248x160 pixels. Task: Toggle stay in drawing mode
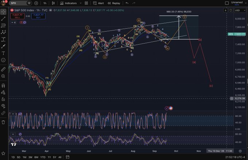pyautogui.click(x=3, y=92)
